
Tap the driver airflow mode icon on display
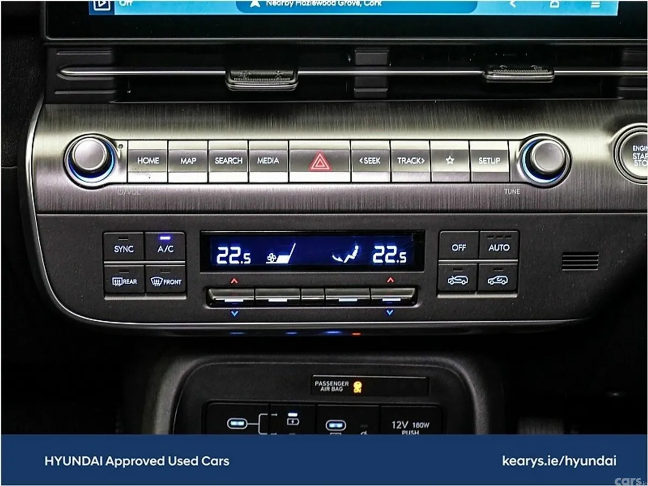281,254
